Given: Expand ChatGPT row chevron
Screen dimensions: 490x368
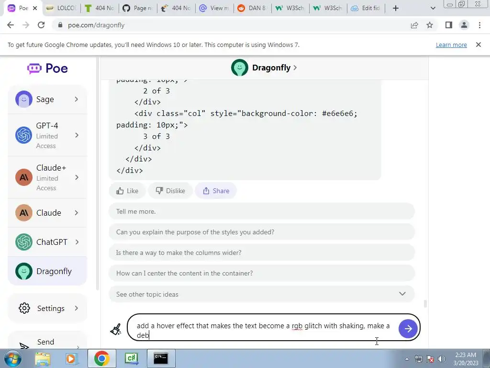Looking at the screenshot, I should (77, 242).
